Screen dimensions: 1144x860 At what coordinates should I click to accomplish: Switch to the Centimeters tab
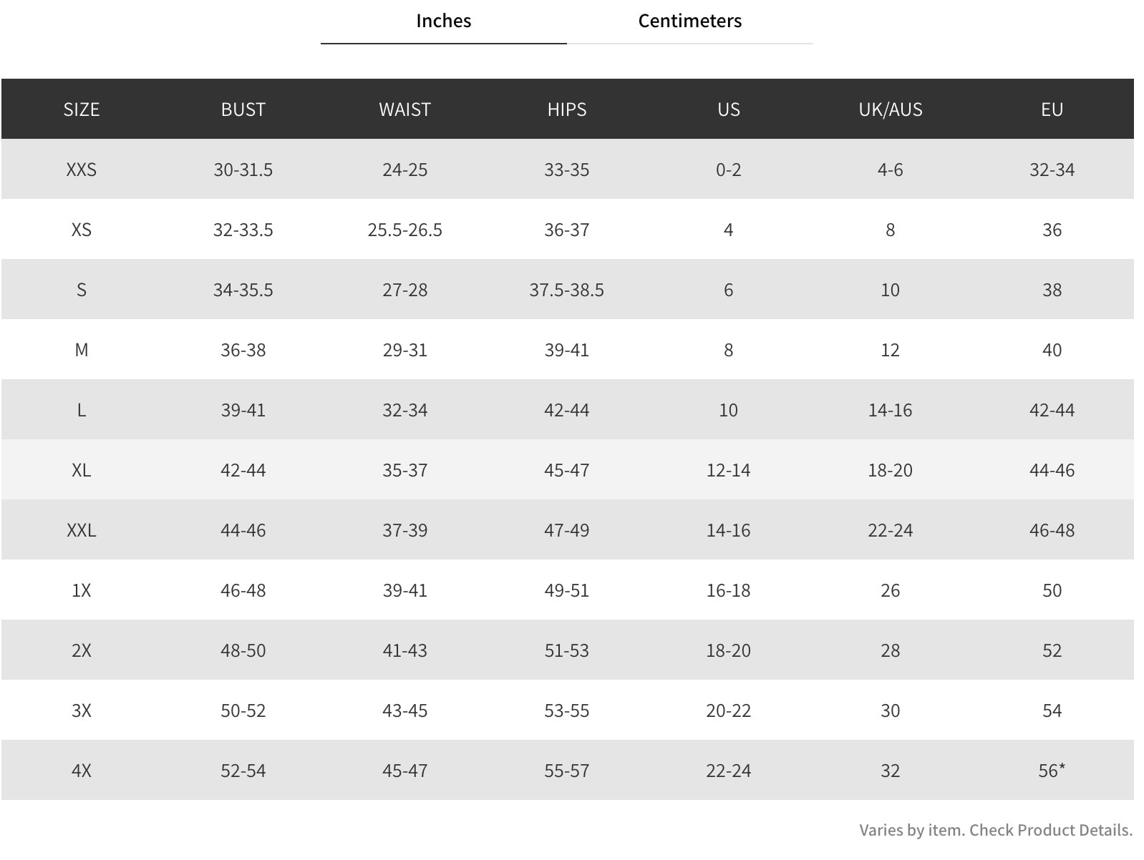tap(689, 21)
